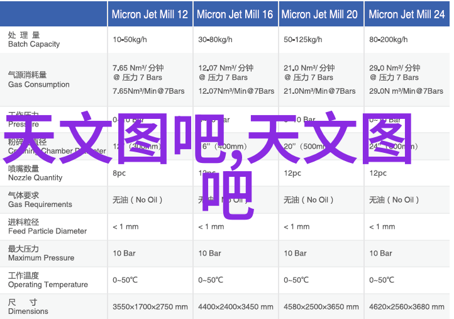
Task: Click the 3550x1700x2750 mm dimensions cell
Action: pos(150,306)
